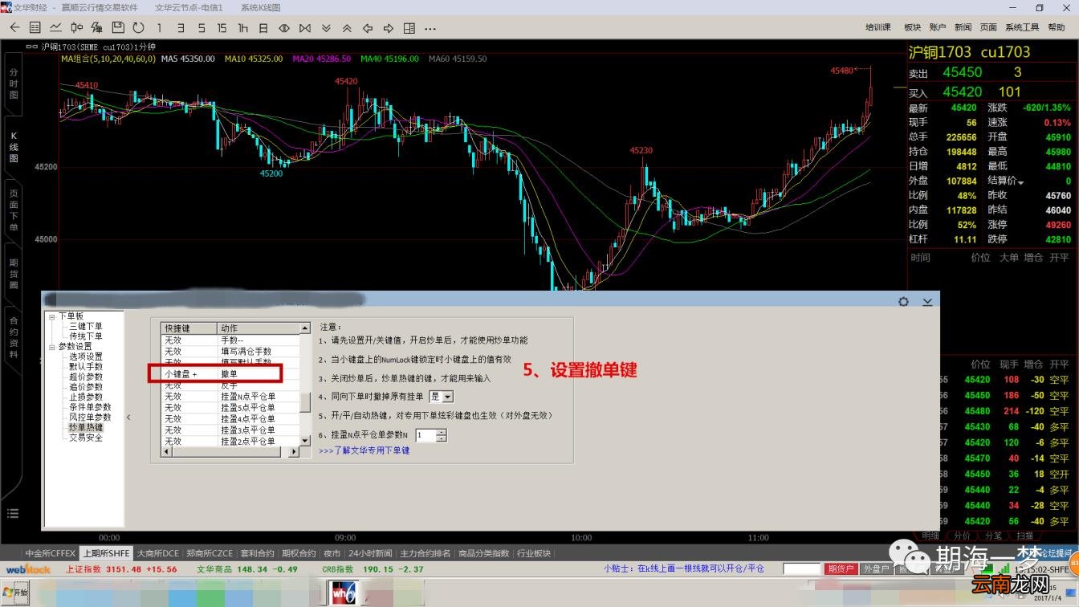Click the hollow right arrow icon
This screenshot has height=607, width=1079.
[389, 27]
